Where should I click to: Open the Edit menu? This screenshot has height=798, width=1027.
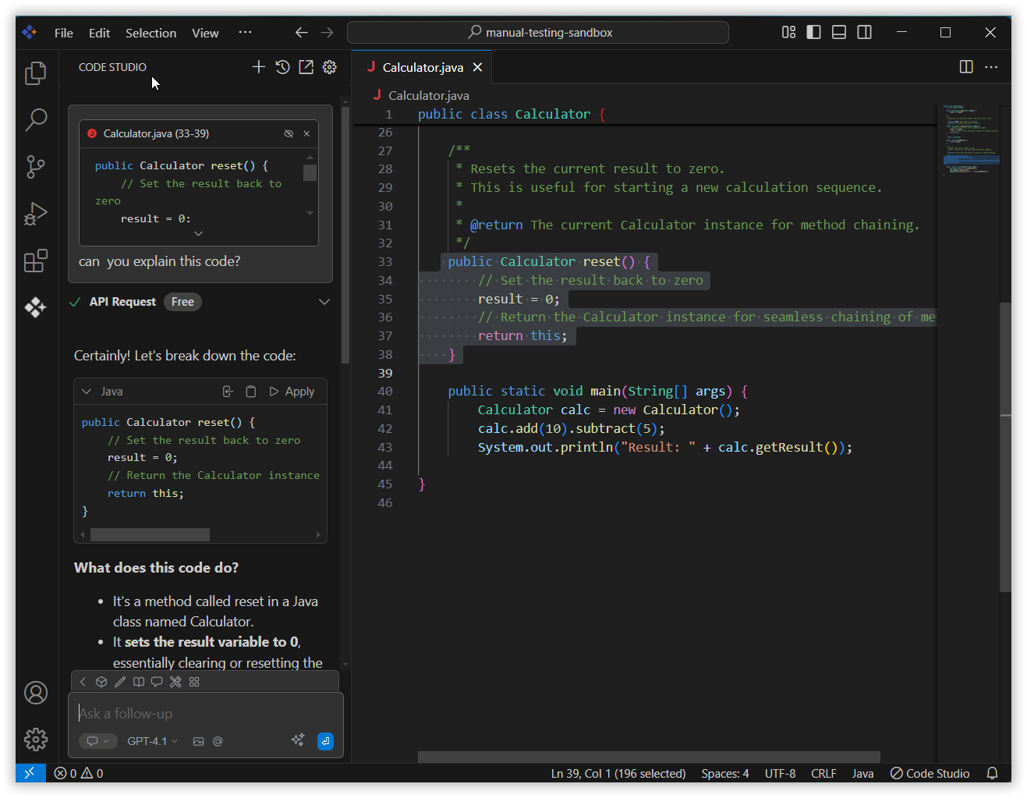pyautogui.click(x=99, y=33)
